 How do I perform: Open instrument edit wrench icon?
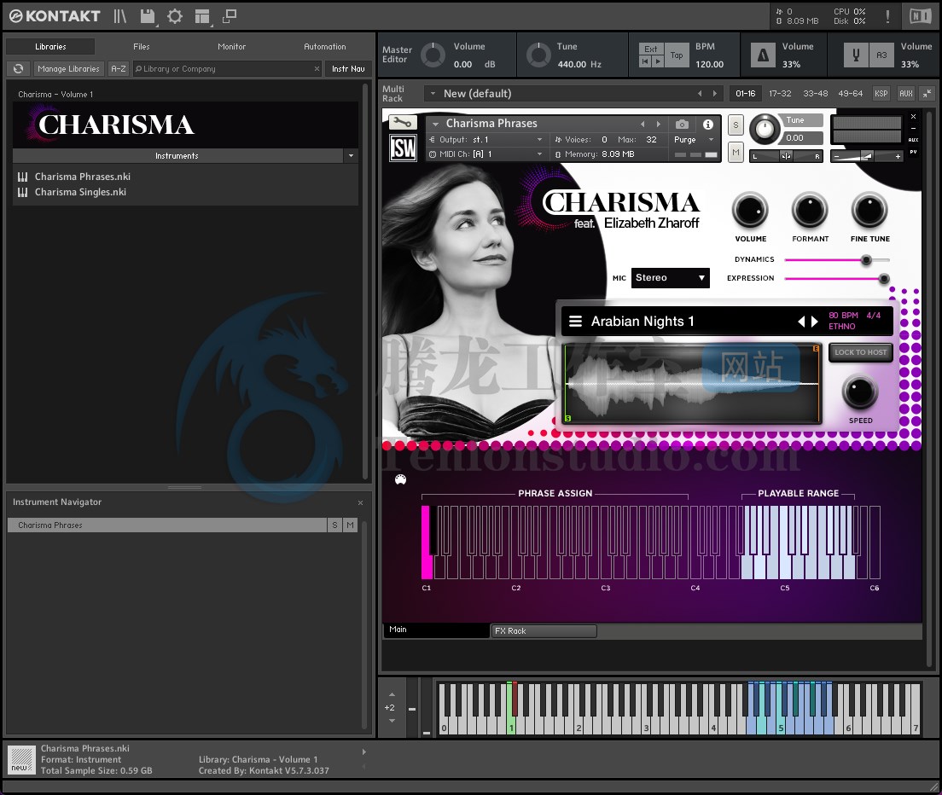point(403,123)
